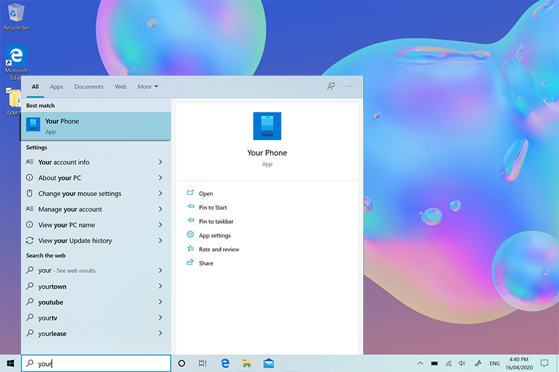Open the search options ellipsis menu

pyautogui.click(x=349, y=86)
